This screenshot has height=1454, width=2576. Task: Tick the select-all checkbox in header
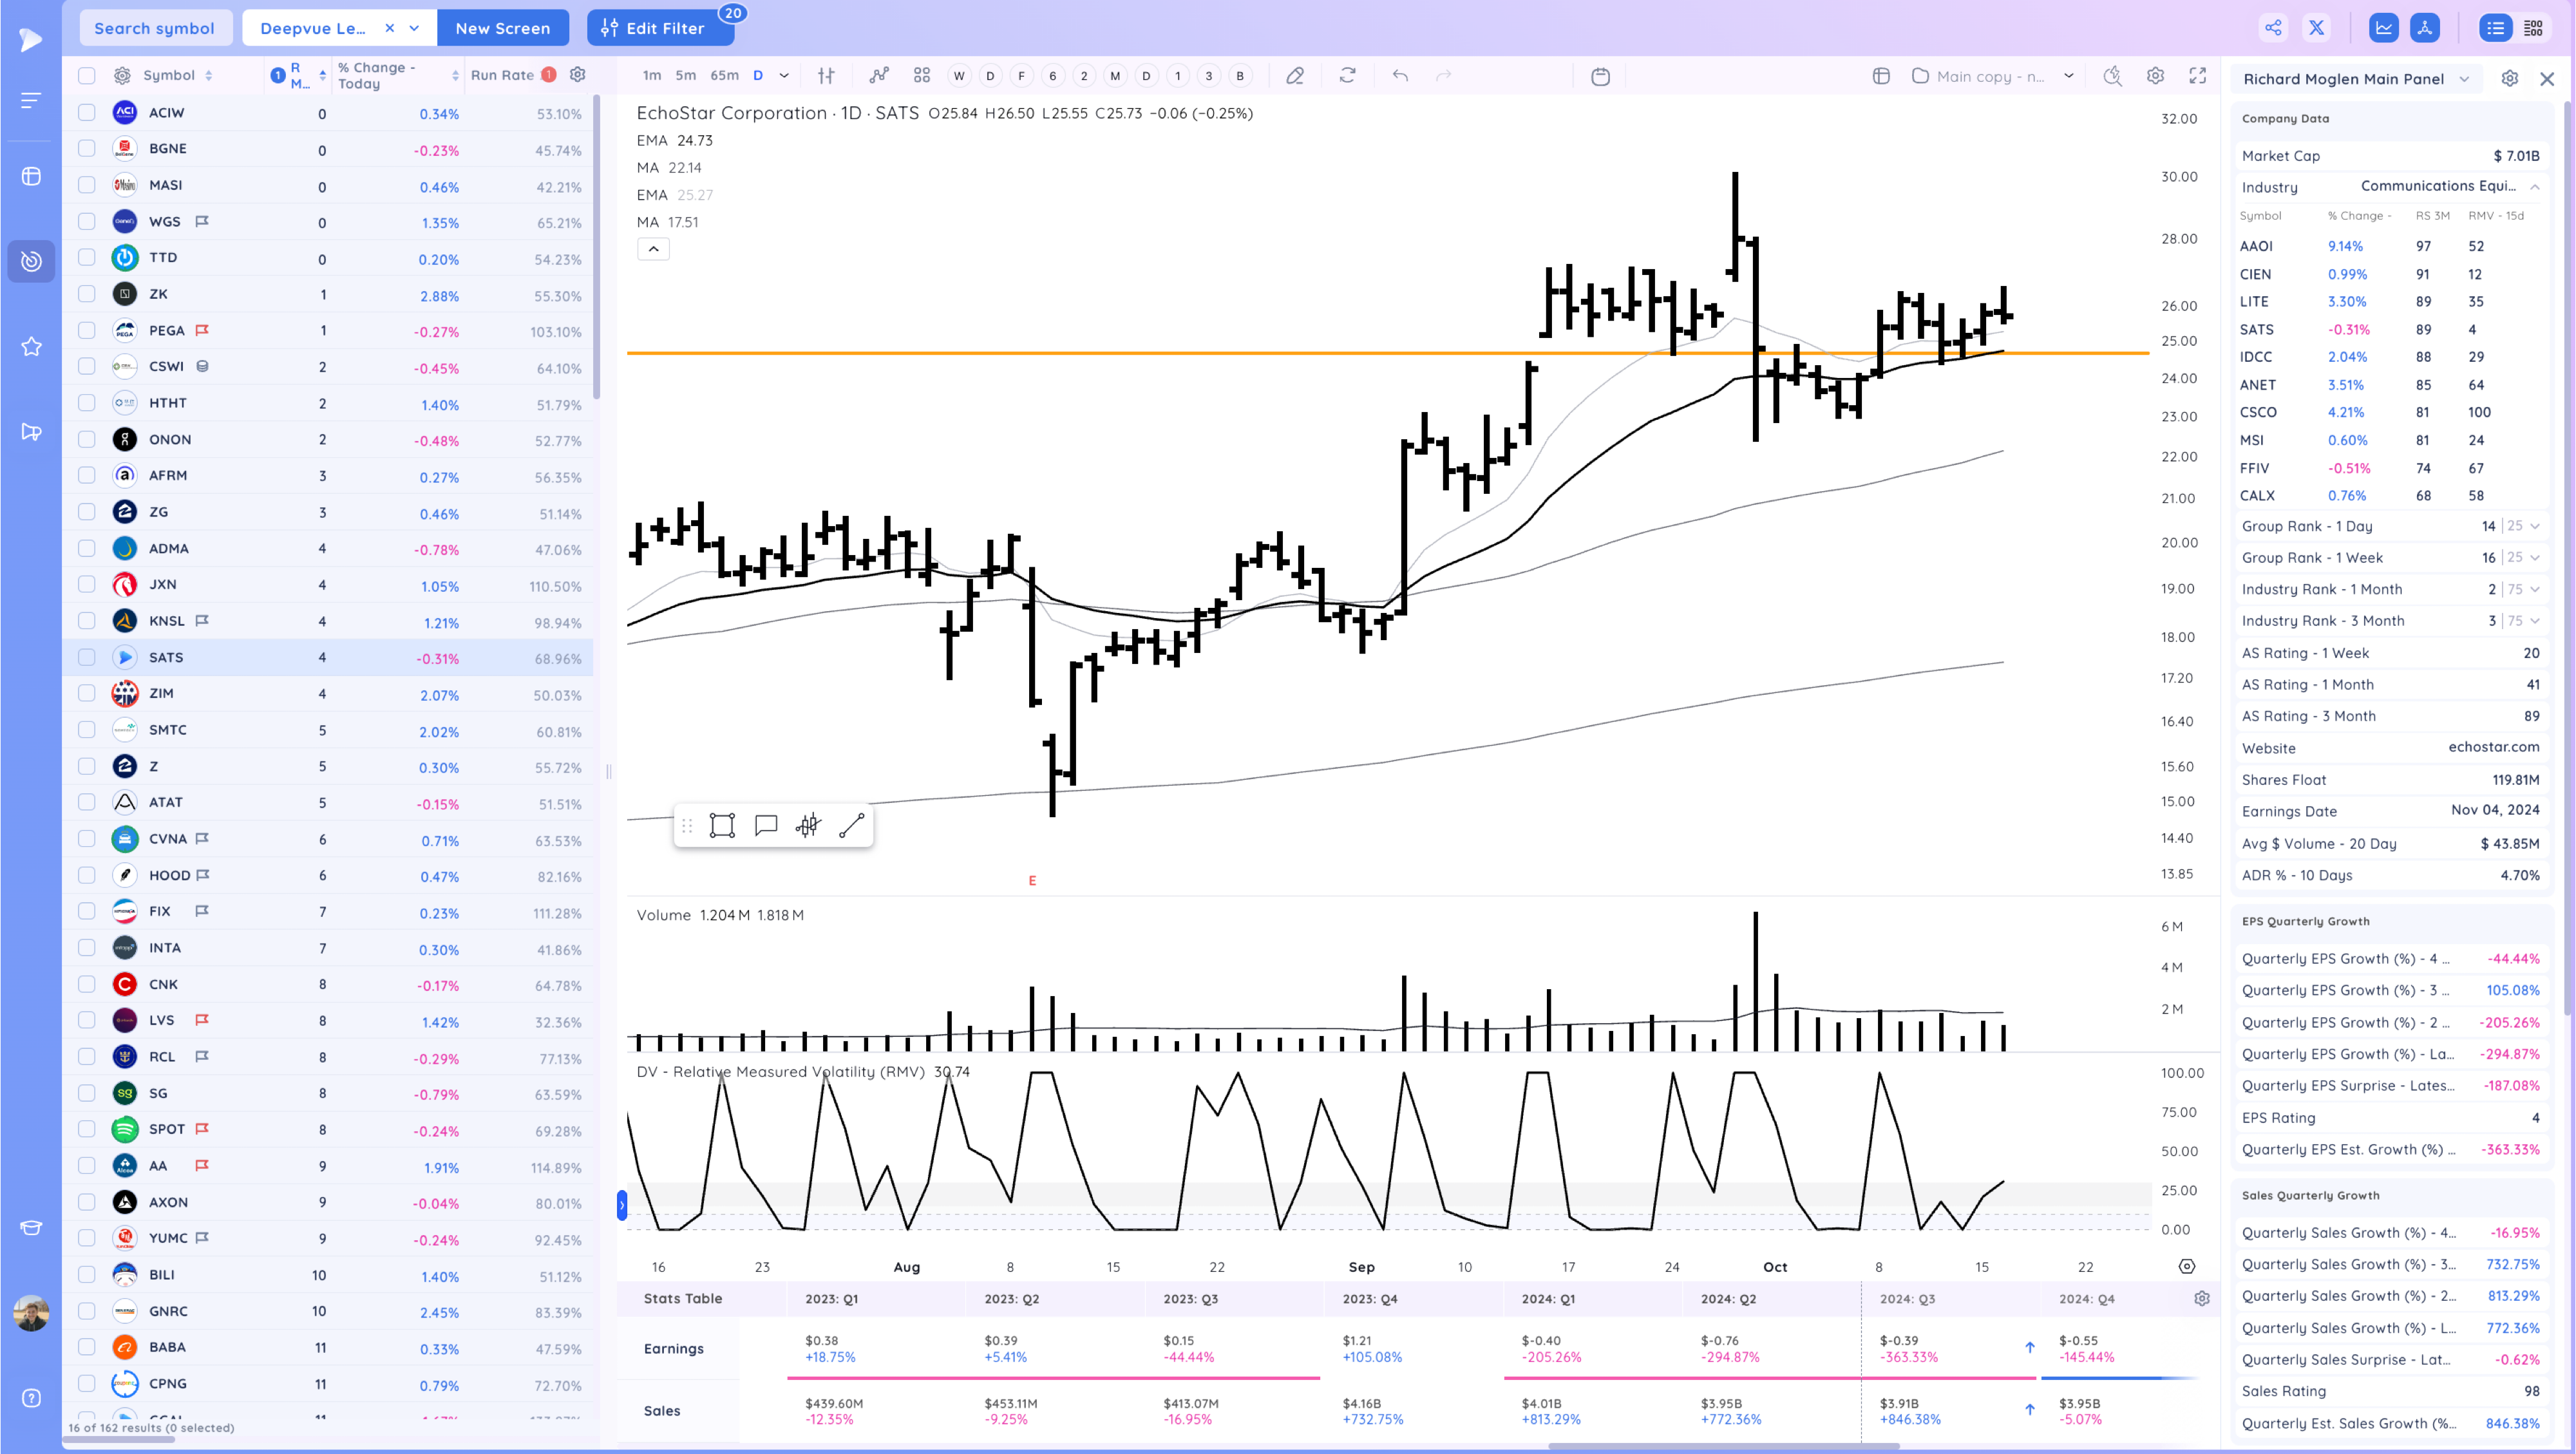87,76
